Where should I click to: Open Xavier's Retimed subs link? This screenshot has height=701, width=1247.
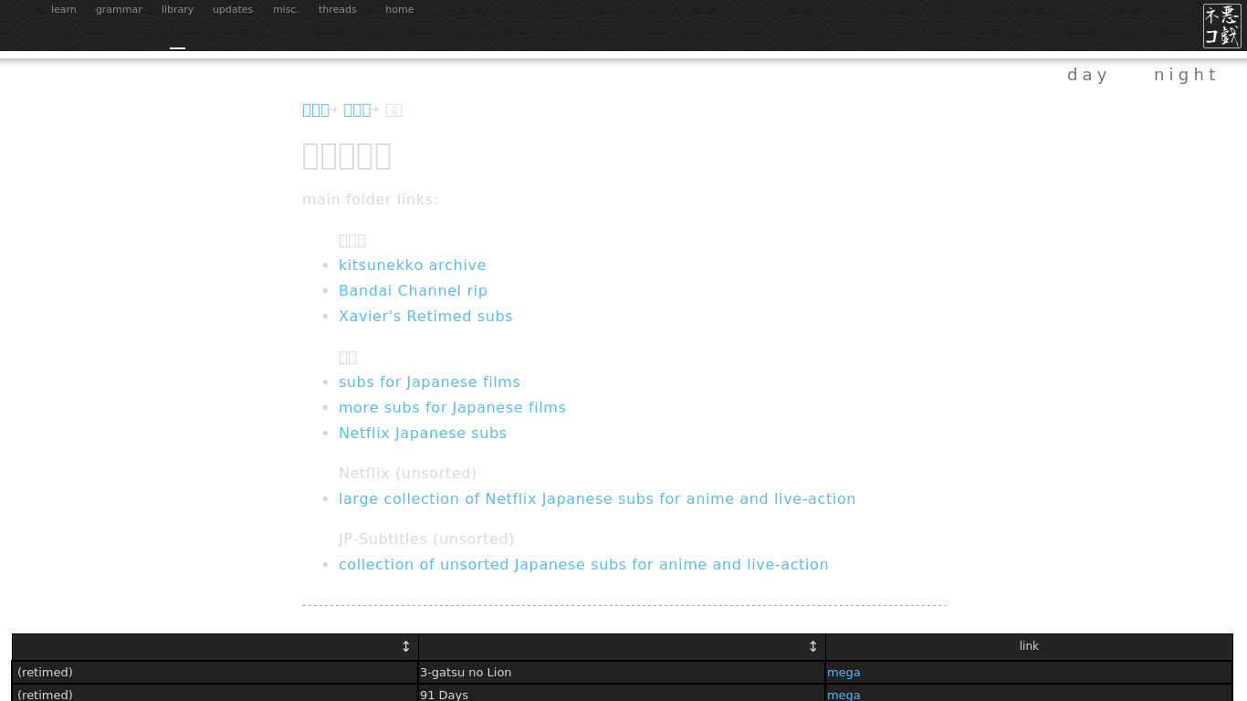pyautogui.click(x=425, y=316)
